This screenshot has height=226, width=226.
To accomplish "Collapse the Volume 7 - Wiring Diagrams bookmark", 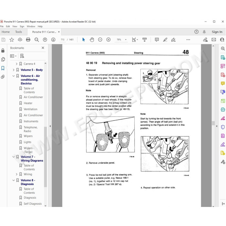I will (14, 157).
